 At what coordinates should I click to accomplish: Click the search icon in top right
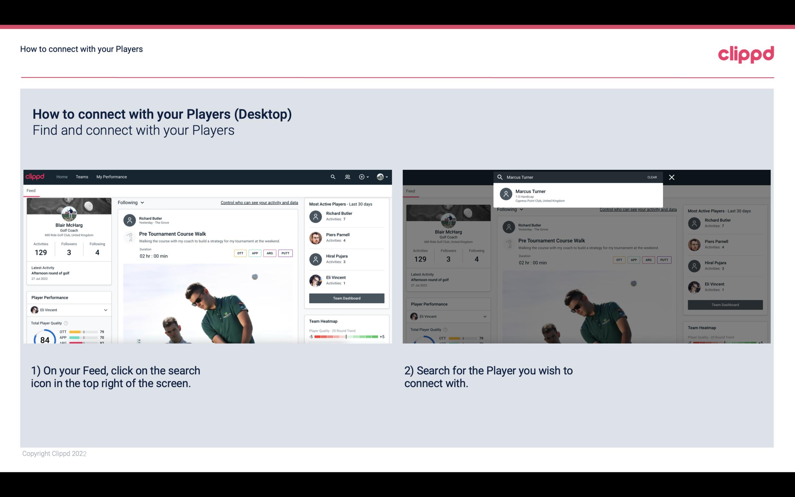coord(332,177)
